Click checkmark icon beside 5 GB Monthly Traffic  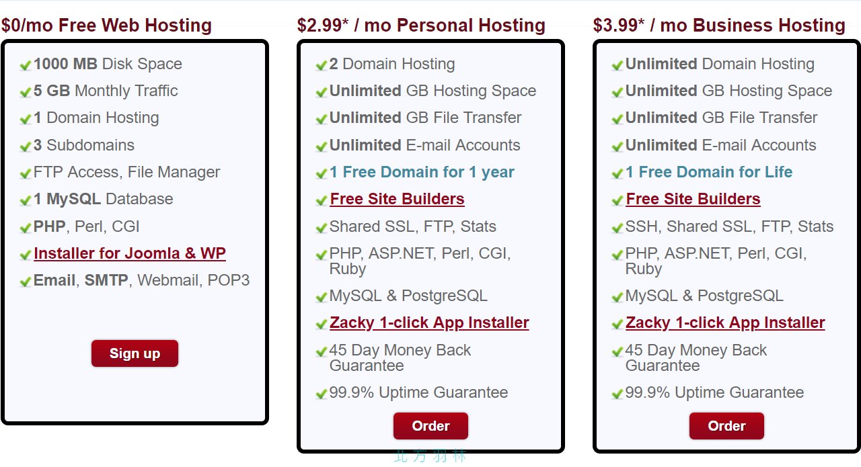point(26,92)
